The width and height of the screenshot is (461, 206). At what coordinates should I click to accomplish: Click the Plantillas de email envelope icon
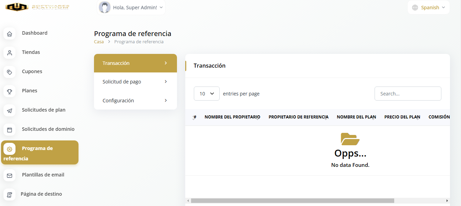(x=10, y=175)
